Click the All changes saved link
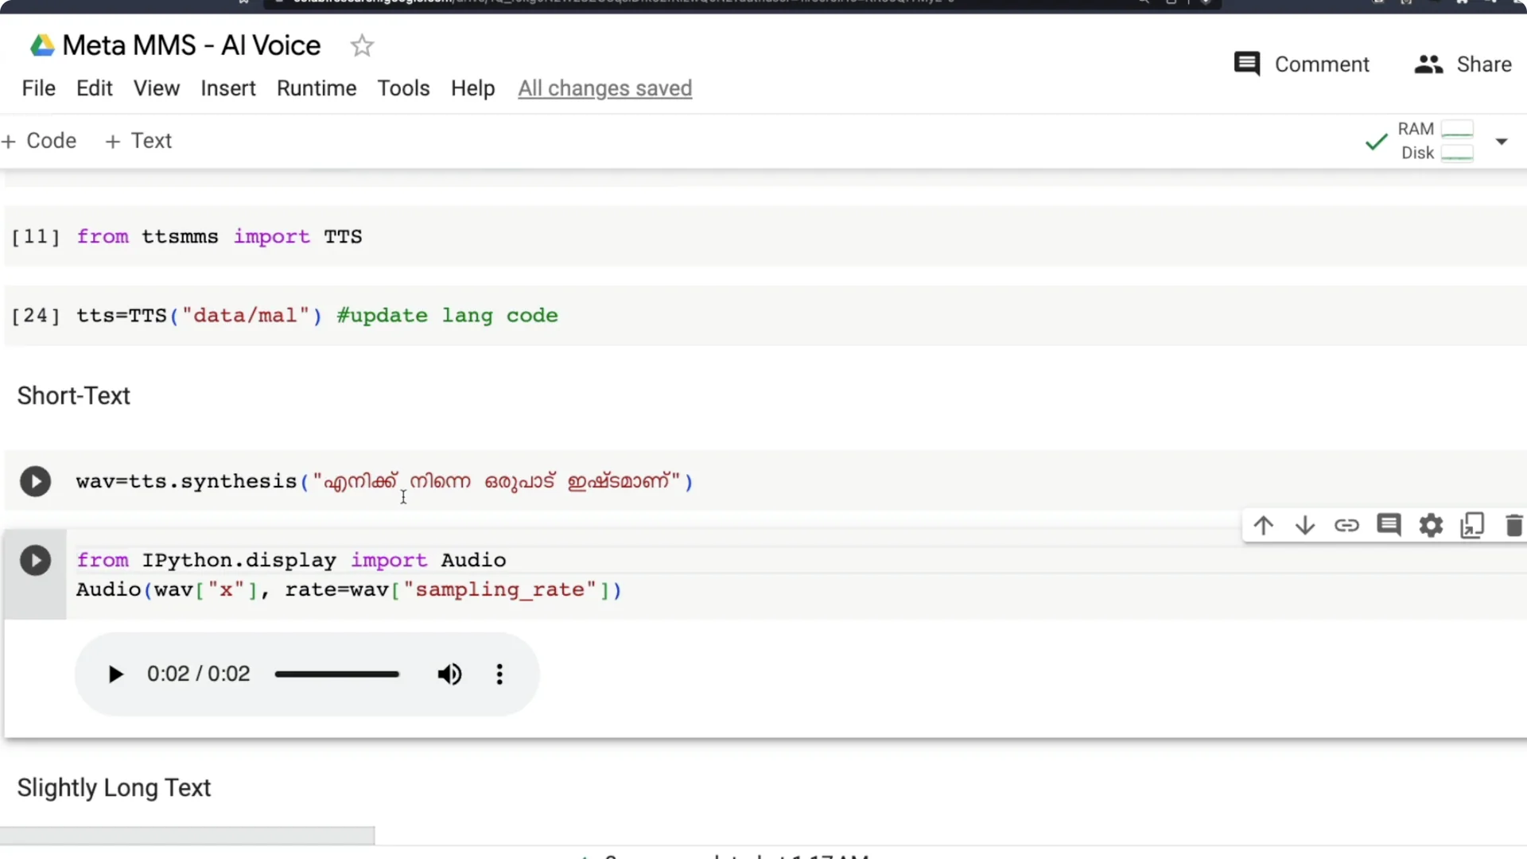Image resolution: width=1527 pixels, height=859 pixels. pyautogui.click(x=604, y=88)
